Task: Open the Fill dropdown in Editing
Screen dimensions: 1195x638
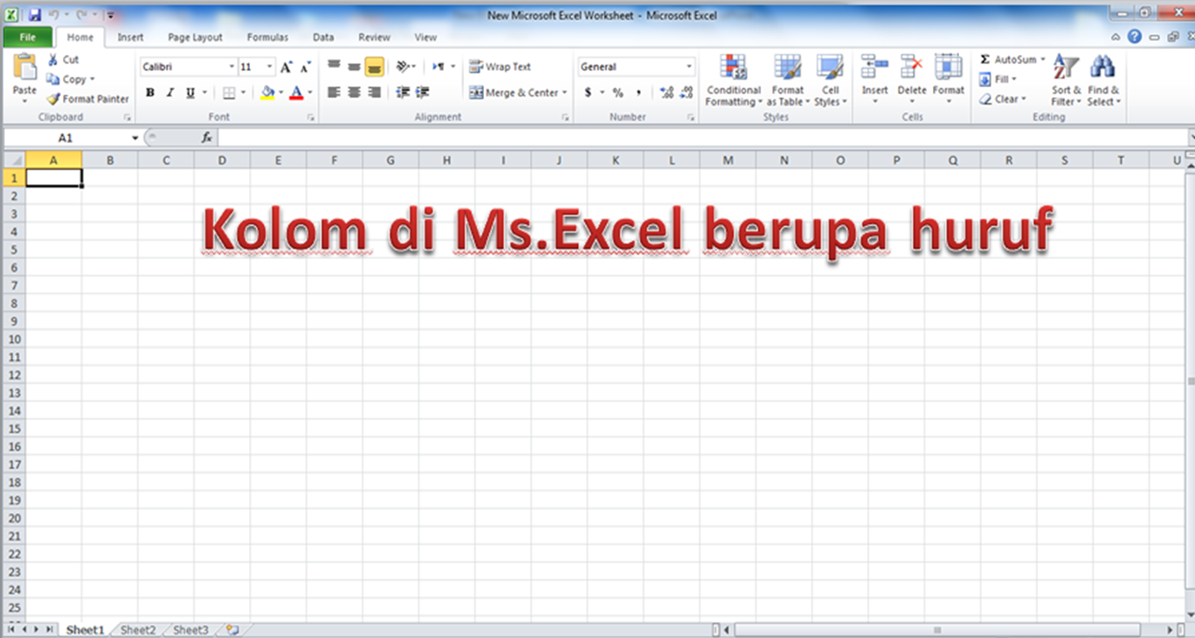Action: [997, 79]
